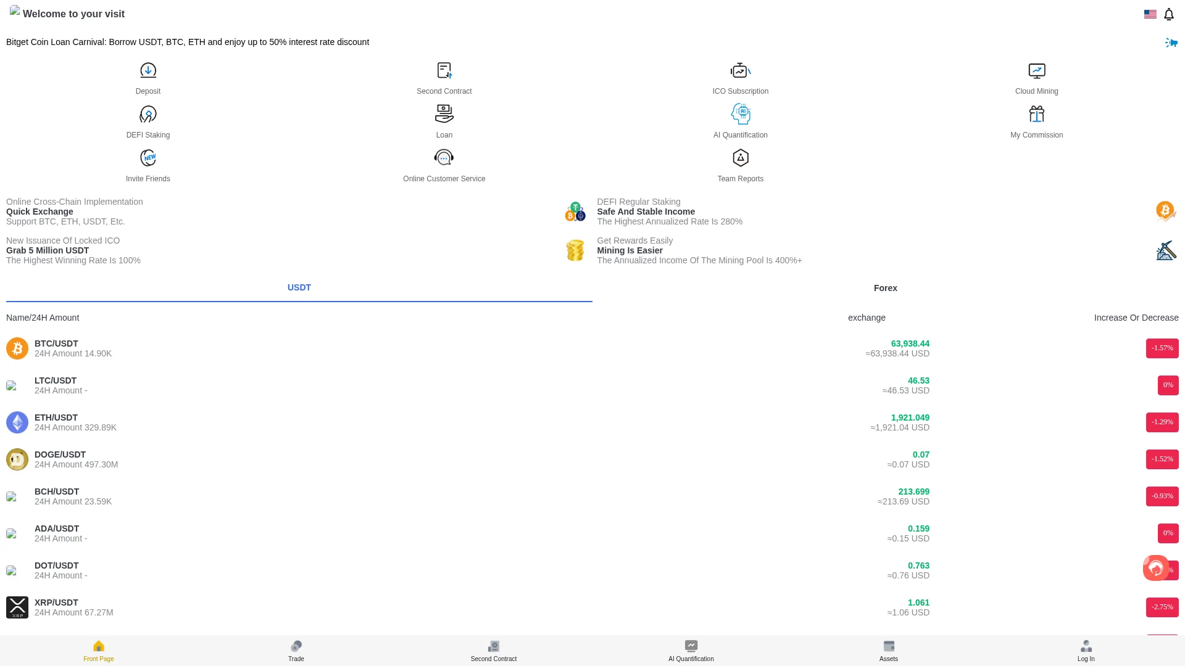Click the 0% change badge for LTC/USDT
This screenshot has height=666, width=1185.
coord(1168,385)
